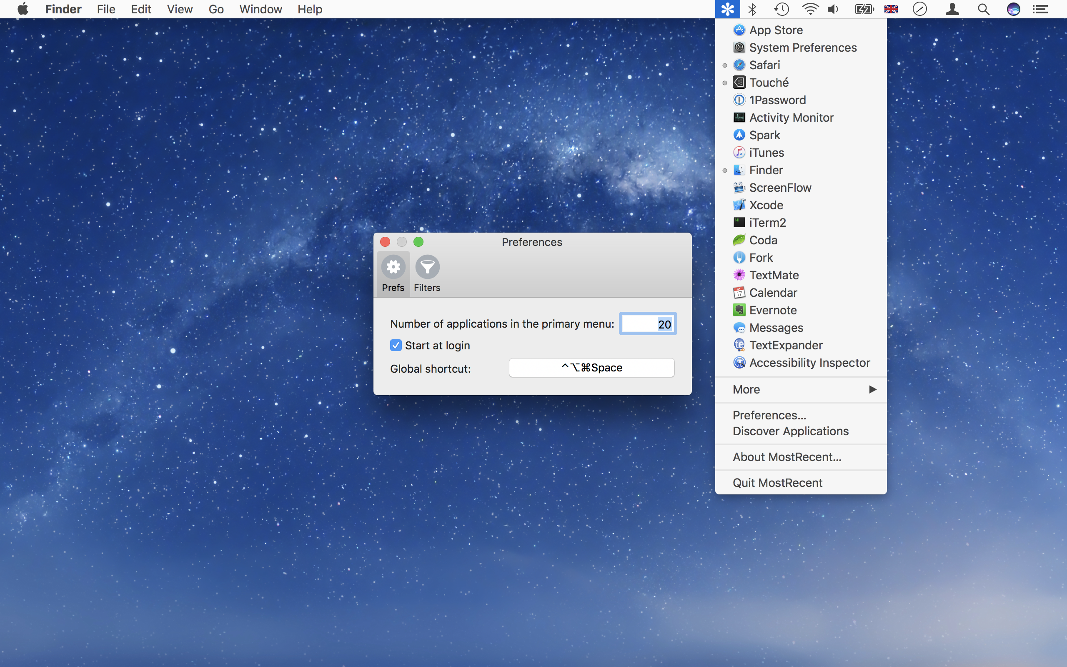Open About MostRecent… entry
This screenshot has height=667, width=1067.
point(786,457)
